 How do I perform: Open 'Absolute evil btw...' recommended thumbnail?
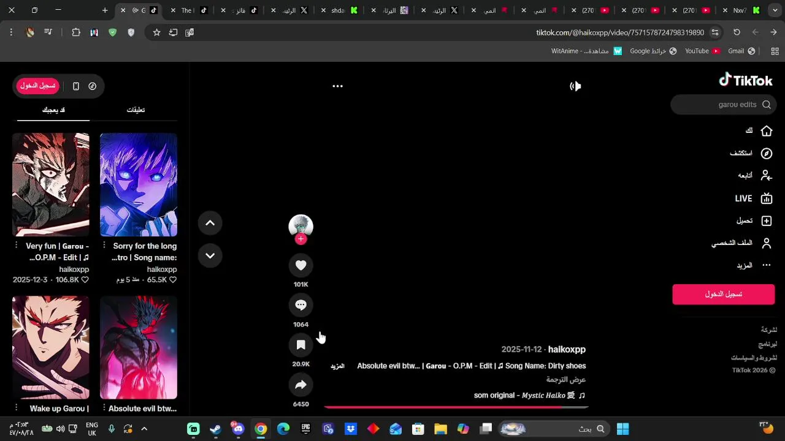139,347
